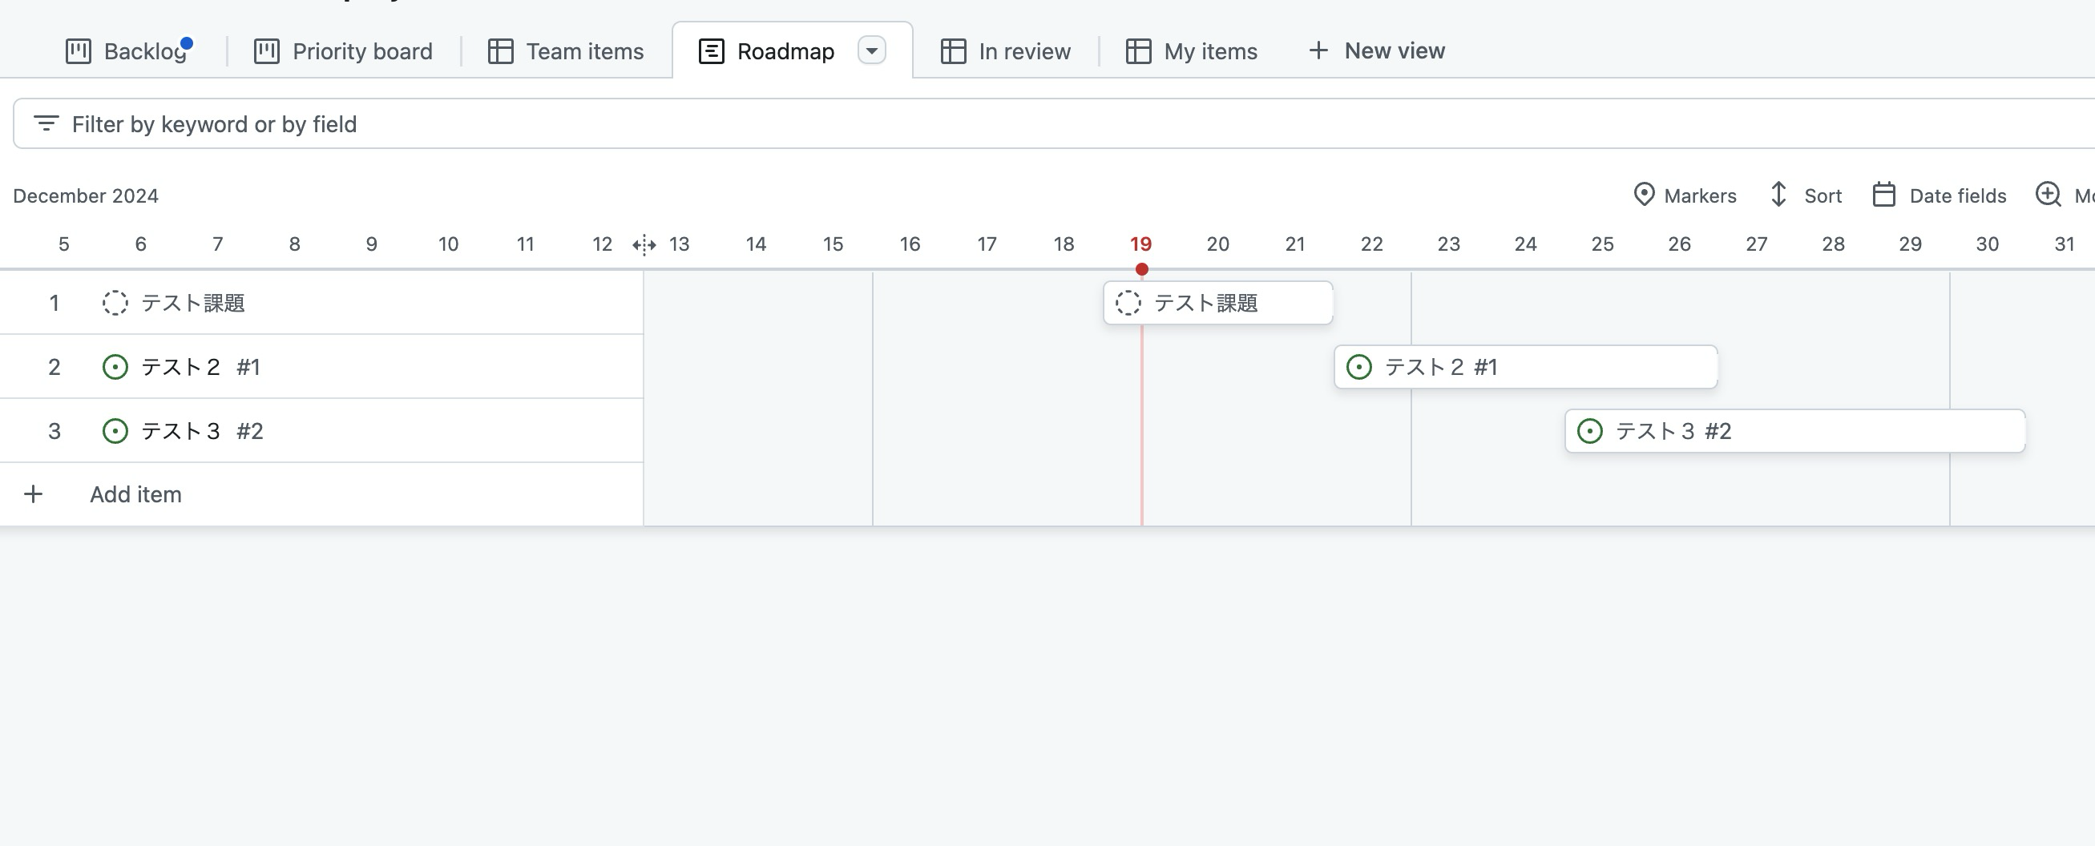
Task: Open Date fields via the calendar icon
Action: [1887, 195]
